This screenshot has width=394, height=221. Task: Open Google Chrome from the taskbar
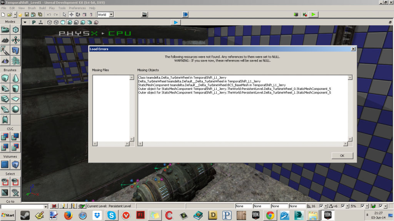[x=270, y=215]
